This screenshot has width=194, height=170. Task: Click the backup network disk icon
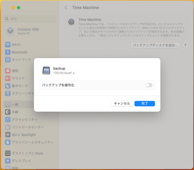46,71
